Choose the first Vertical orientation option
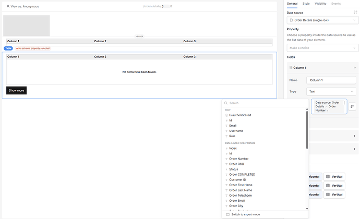 pyautogui.click(x=334, y=177)
